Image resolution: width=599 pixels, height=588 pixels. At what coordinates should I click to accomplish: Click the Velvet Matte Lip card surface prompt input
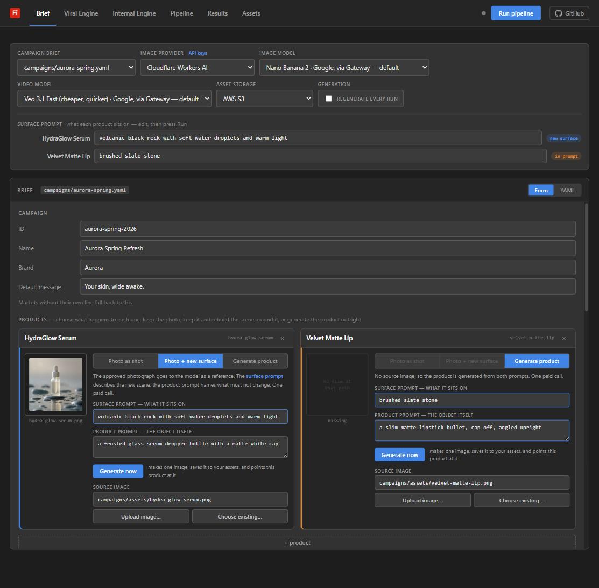472,400
